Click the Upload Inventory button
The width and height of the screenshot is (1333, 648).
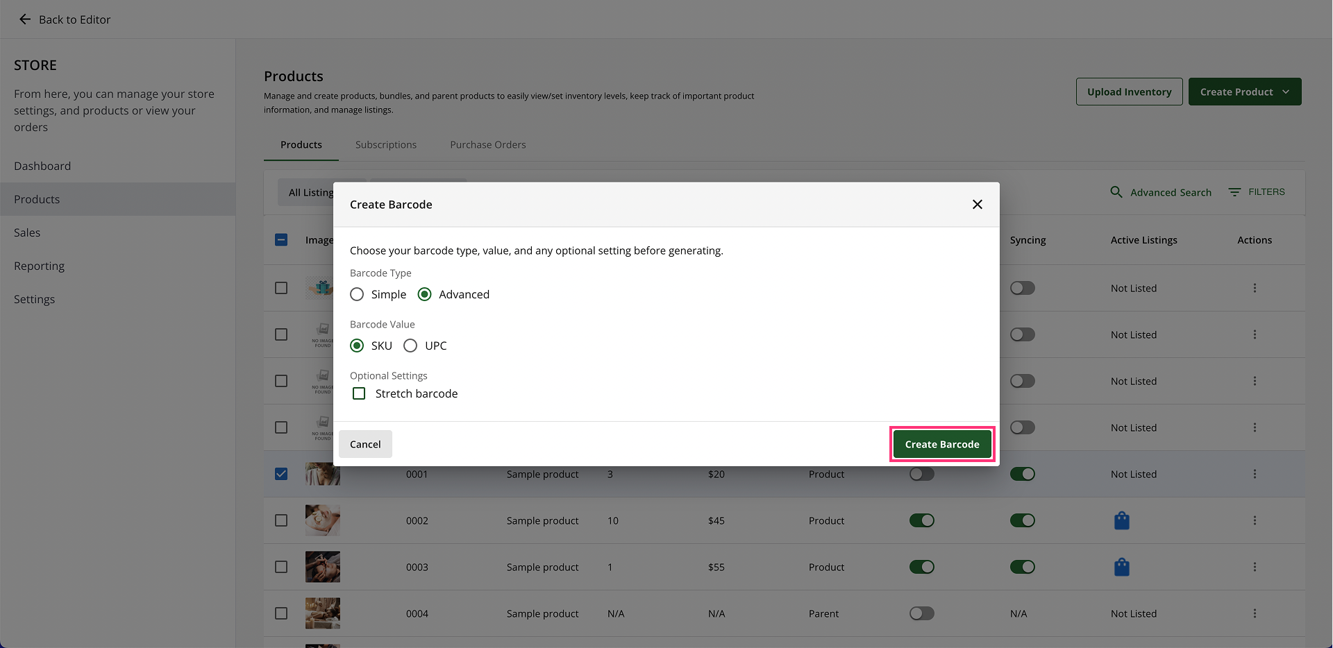point(1130,92)
